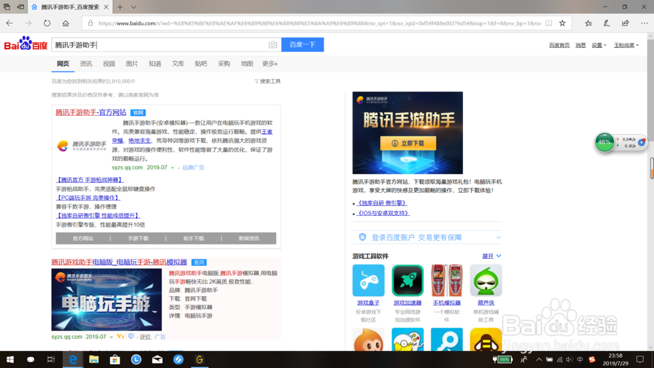
Task: Open the 《独家自研 傲引擎》 link
Action: (x=382, y=203)
